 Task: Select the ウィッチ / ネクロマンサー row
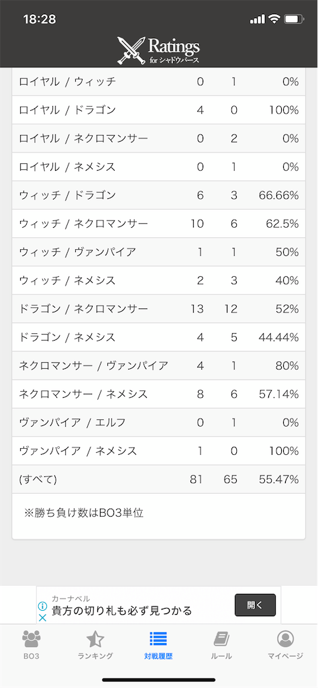click(x=158, y=224)
